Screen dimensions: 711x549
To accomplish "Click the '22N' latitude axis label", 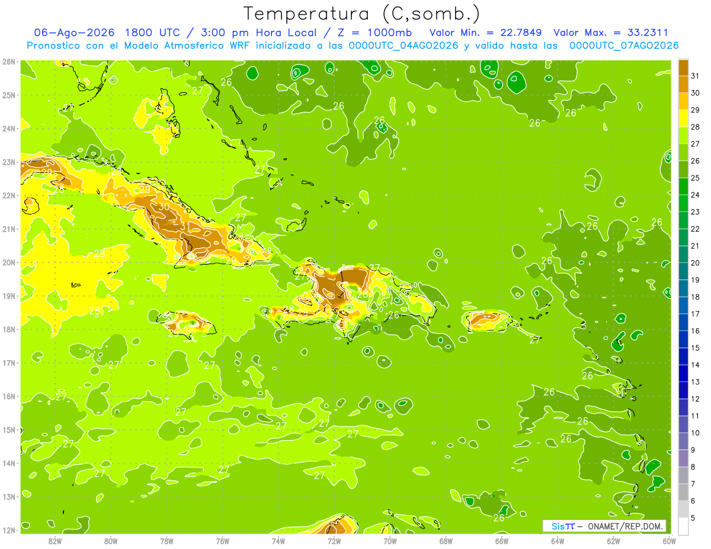I will click(8, 195).
